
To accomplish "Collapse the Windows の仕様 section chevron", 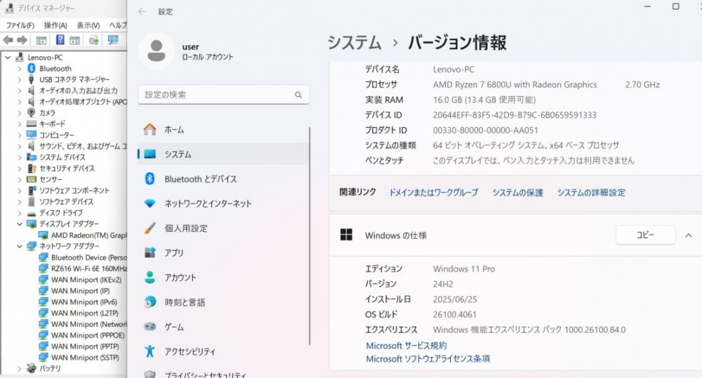I will pyautogui.click(x=689, y=235).
